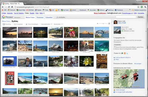Click the album cover Opera House thumbnail
The height and width of the screenshot is (97, 148).
click(117, 30)
